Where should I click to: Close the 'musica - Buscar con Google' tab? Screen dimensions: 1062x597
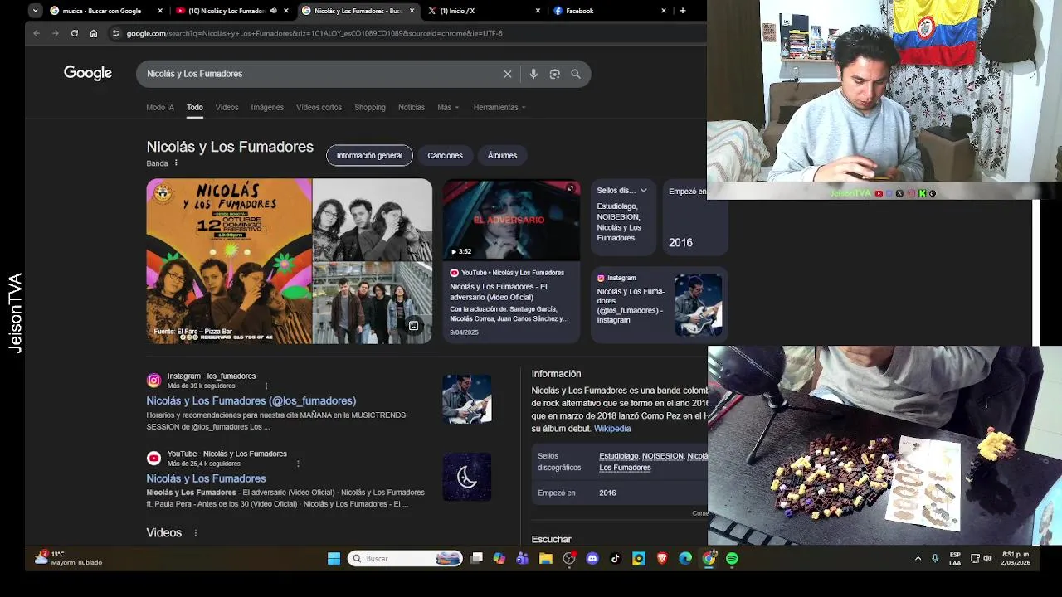pyautogui.click(x=160, y=11)
